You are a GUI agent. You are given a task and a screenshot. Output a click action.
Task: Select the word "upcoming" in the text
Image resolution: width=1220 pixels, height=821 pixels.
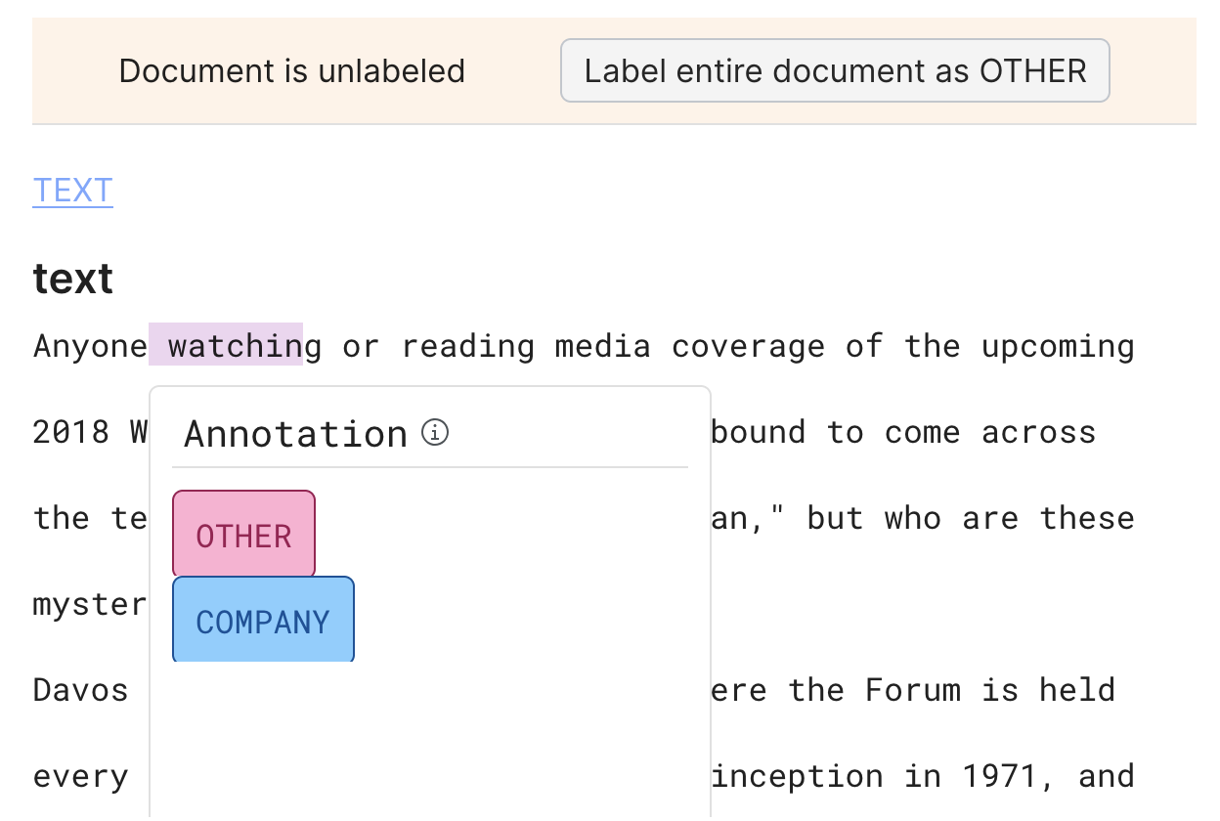(x=1058, y=346)
